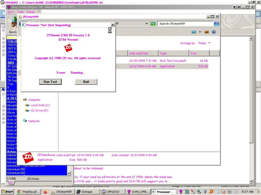Select Adventure 550 in game list
This screenshot has height=195, width=261.
point(16,169)
